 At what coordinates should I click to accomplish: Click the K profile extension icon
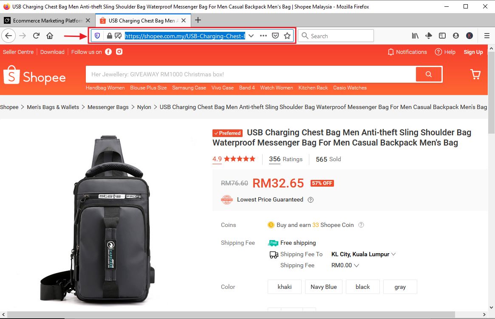pos(470,36)
